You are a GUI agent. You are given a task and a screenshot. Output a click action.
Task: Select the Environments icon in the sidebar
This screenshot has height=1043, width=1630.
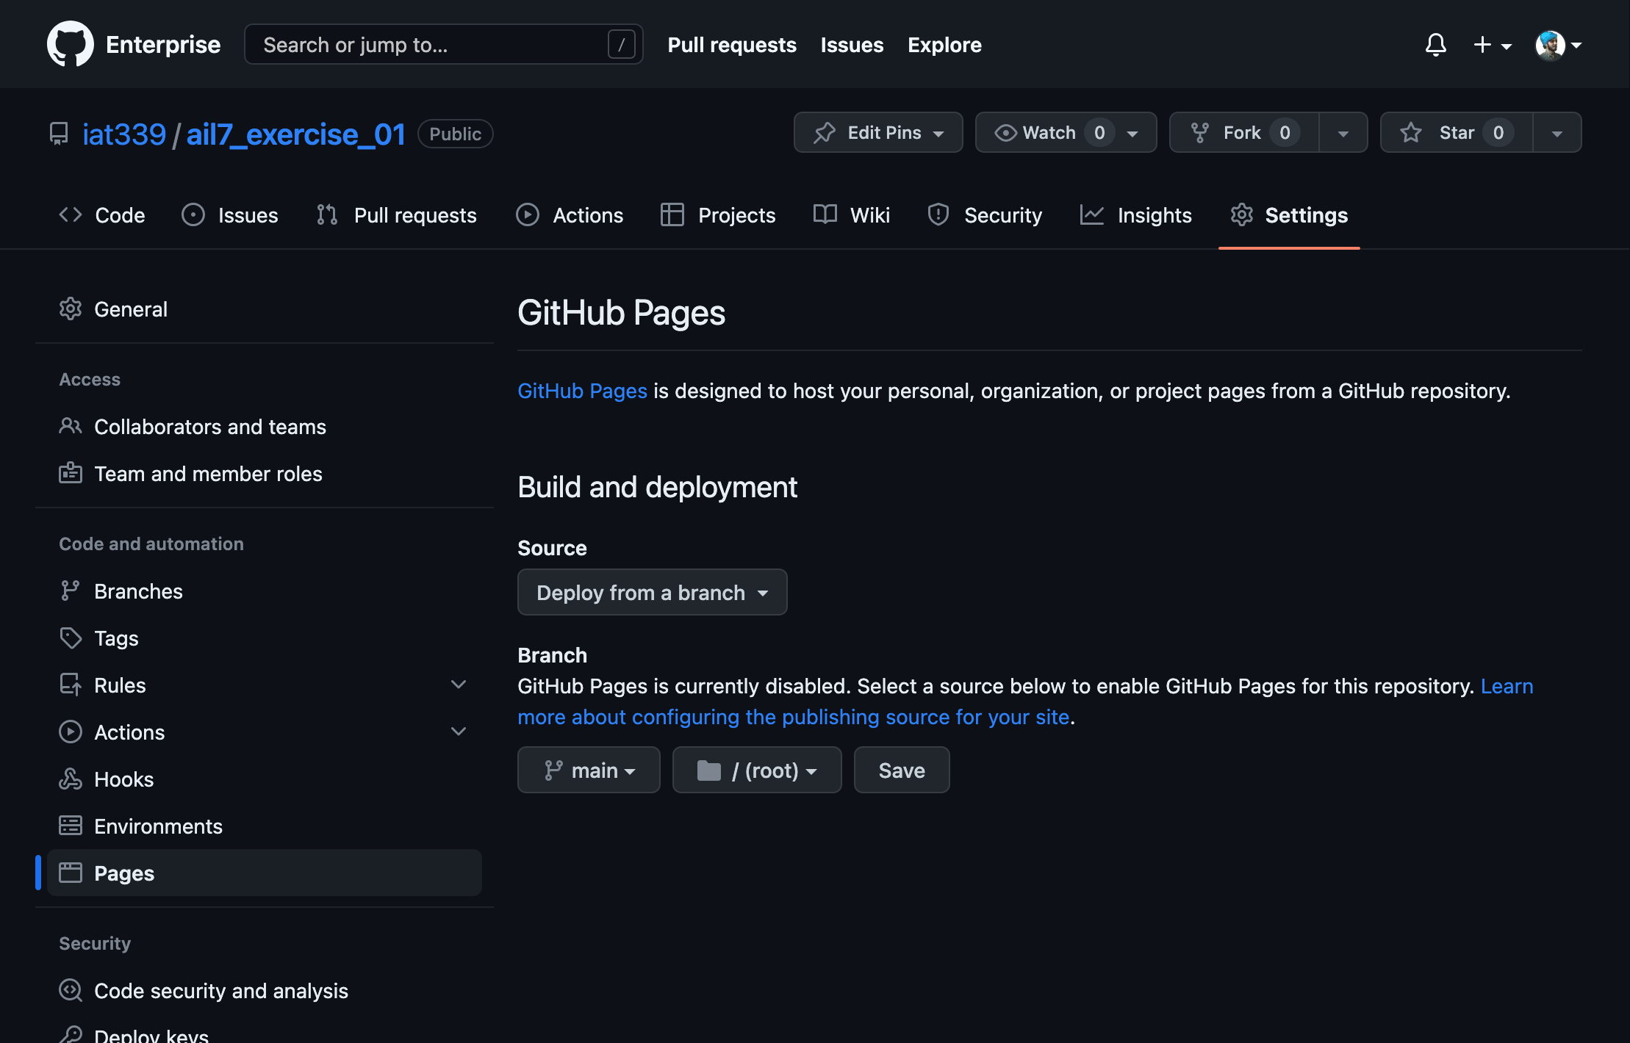[x=71, y=826]
